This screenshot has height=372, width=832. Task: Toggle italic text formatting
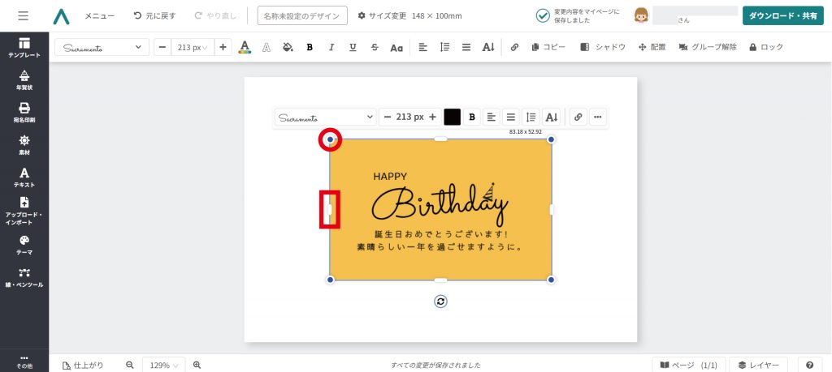click(x=331, y=48)
